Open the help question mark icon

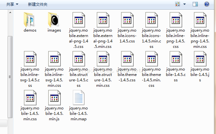207,4
